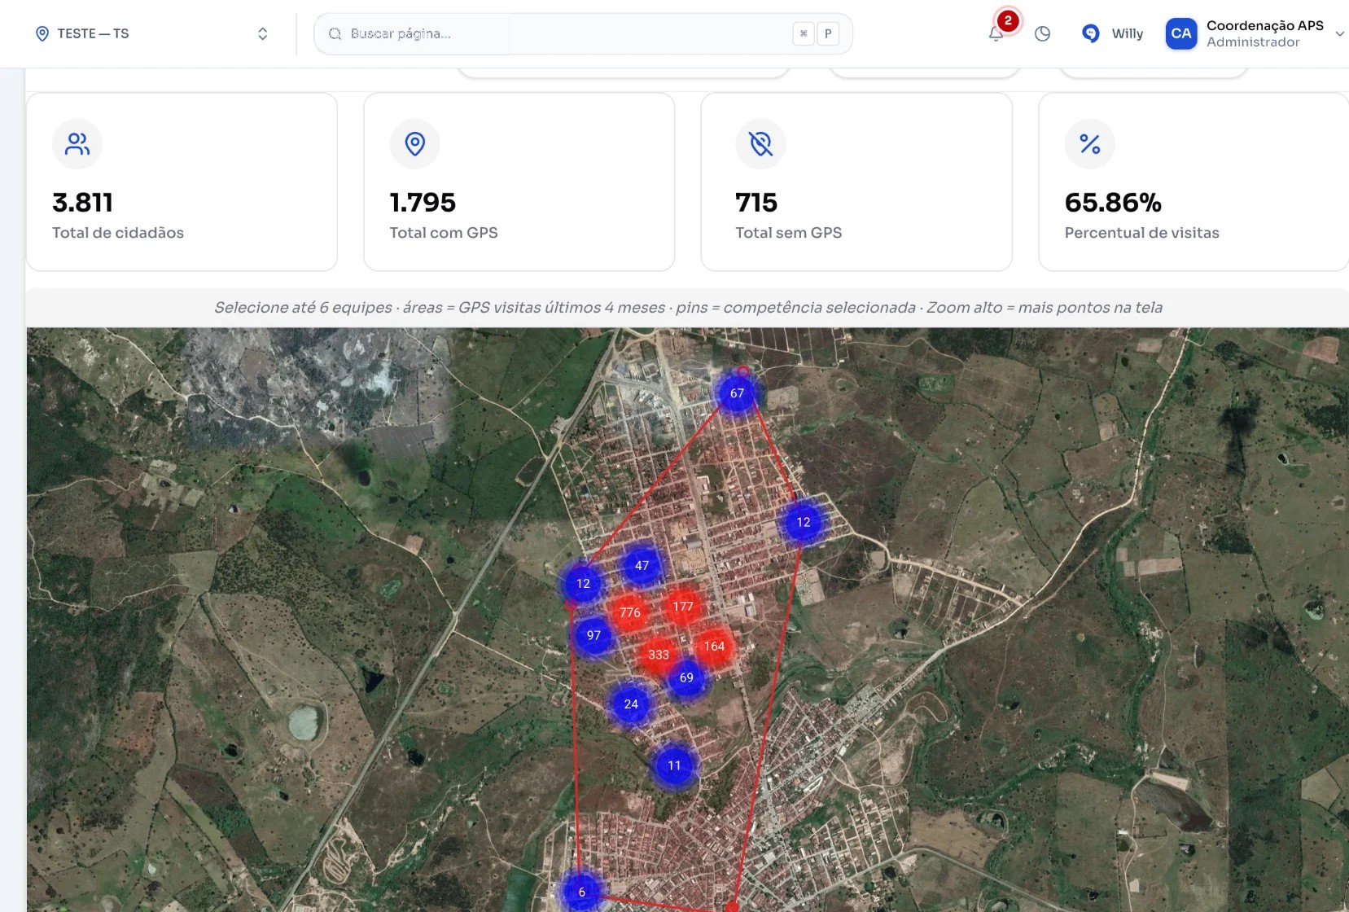Click the percent icon on Percentual de visitas card

(x=1090, y=144)
